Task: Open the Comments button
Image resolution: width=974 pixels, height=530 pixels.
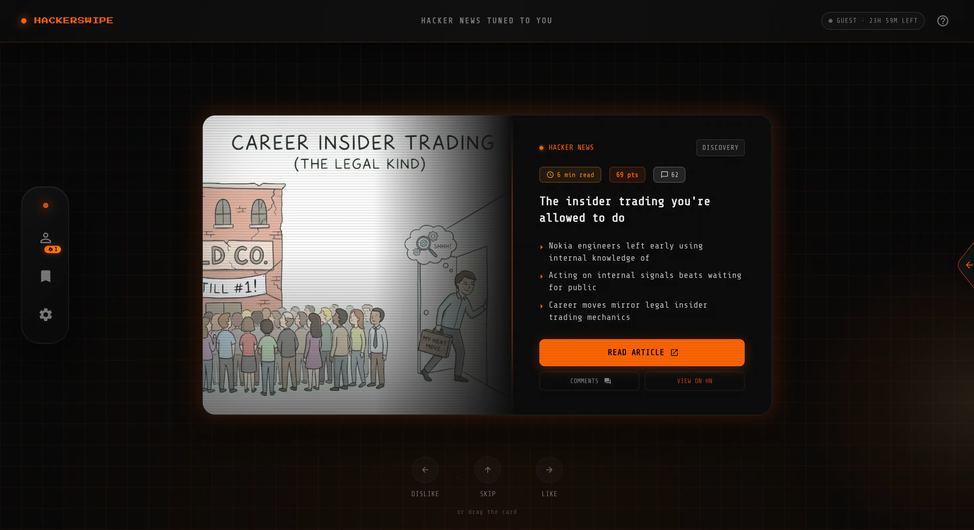Action: [x=589, y=381]
